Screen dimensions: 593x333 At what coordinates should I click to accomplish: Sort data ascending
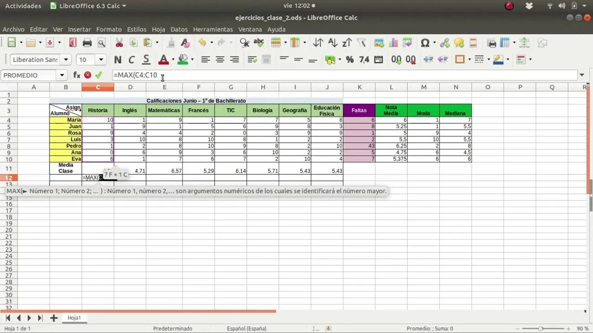point(333,43)
